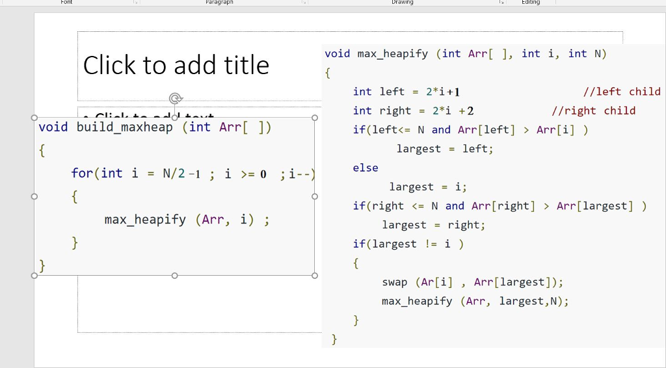This screenshot has width=666, height=368.
Task: Click the Font group label in the ribbon
Action: click(67, 2)
